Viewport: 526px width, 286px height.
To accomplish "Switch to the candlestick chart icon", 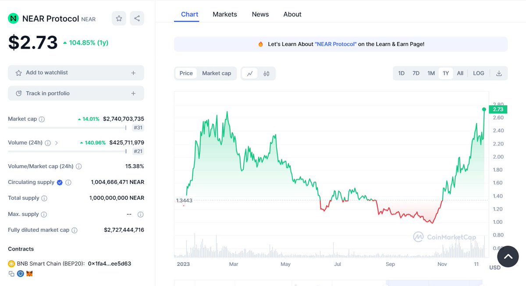I will 267,73.
